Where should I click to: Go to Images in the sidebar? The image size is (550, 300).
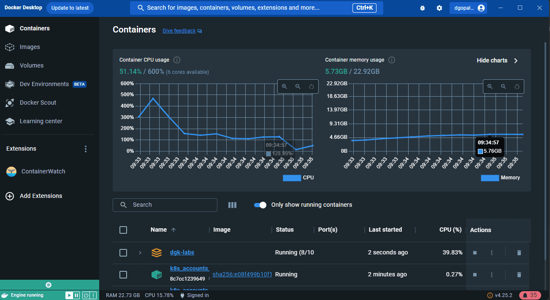tap(30, 47)
